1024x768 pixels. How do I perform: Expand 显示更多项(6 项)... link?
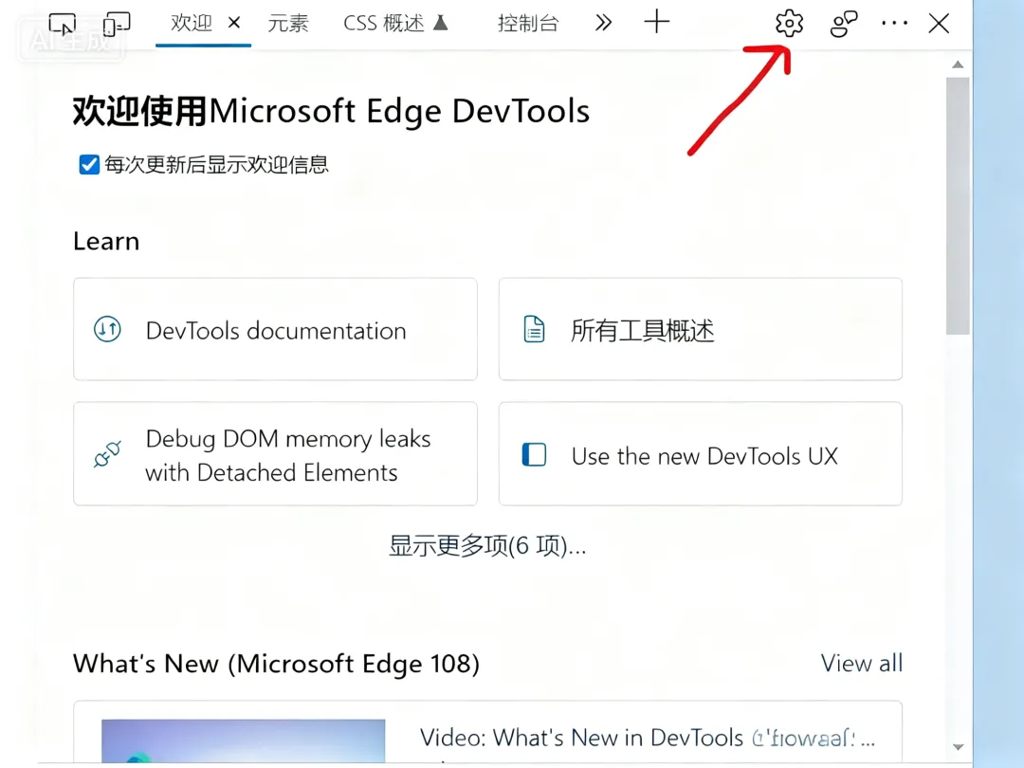pos(488,546)
